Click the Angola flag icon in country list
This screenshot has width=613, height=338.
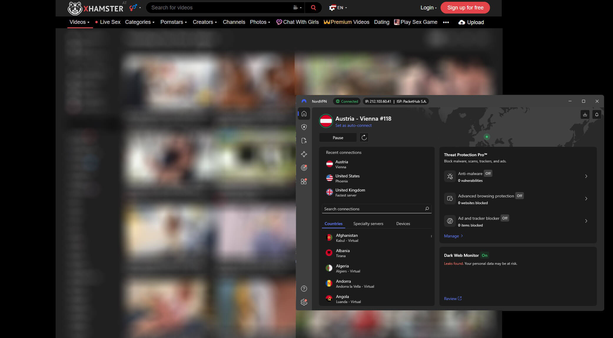click(329, 299)
